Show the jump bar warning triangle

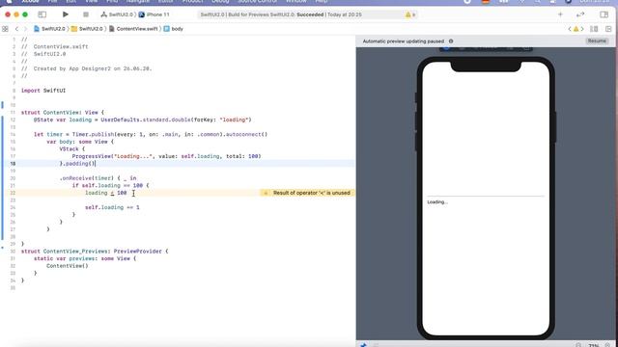click(x=576, y=29)
